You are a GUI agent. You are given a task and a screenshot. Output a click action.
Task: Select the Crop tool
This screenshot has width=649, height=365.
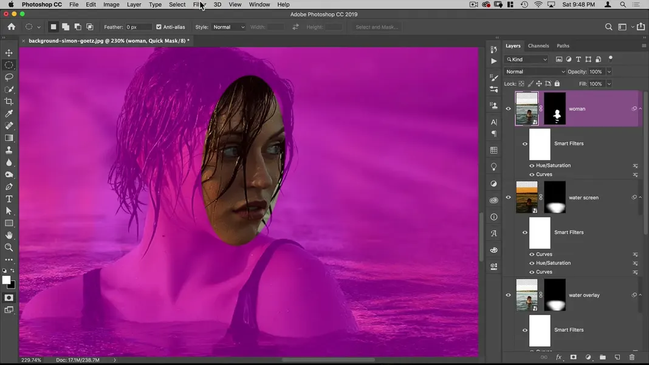coord(9,101)
